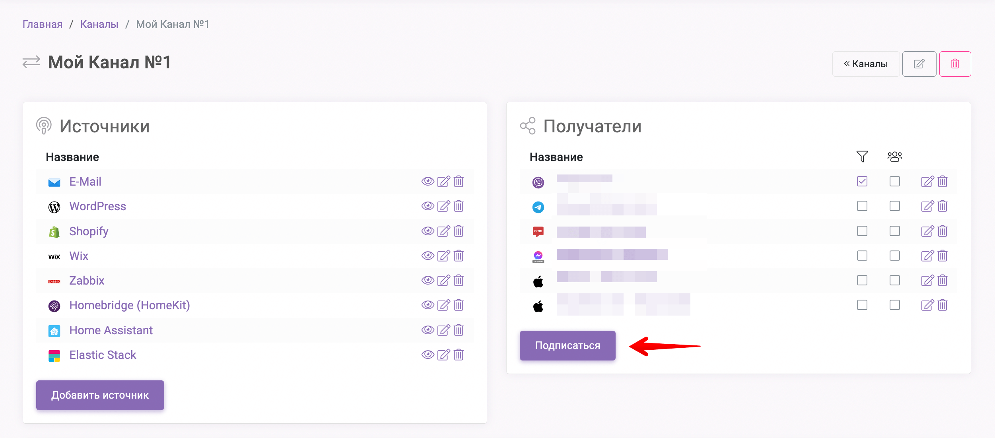Open the E-Mail source link
Image resolution: width=995 pixels, height=438 pixels.
point(85,182)
